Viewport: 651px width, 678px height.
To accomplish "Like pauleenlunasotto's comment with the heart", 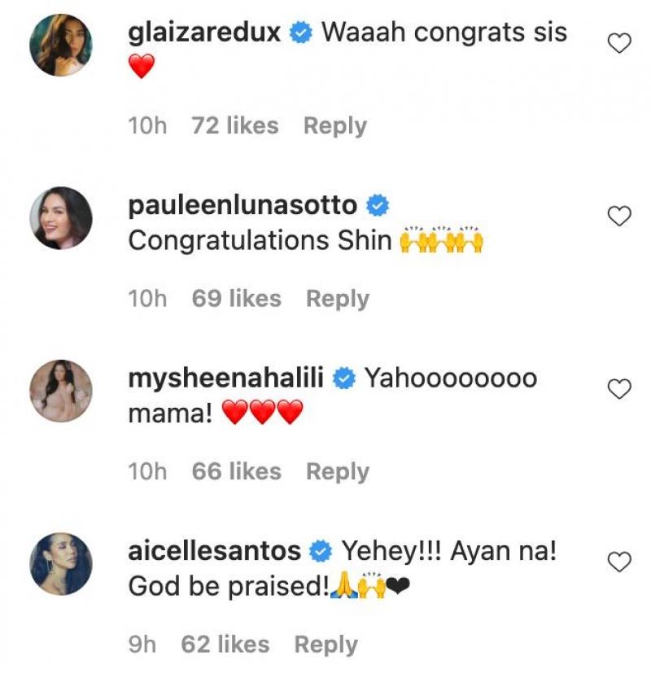I will click(620, 217).
